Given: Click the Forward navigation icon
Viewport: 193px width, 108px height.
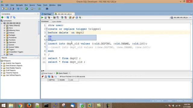Looking at the screenshot, I should click(32, 9).
